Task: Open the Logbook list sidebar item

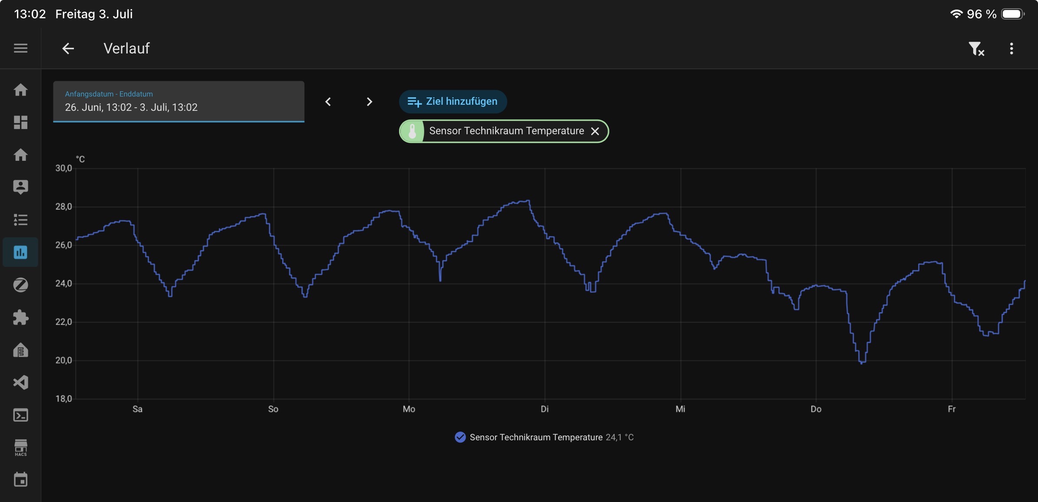Action: (x=20, y=219)
